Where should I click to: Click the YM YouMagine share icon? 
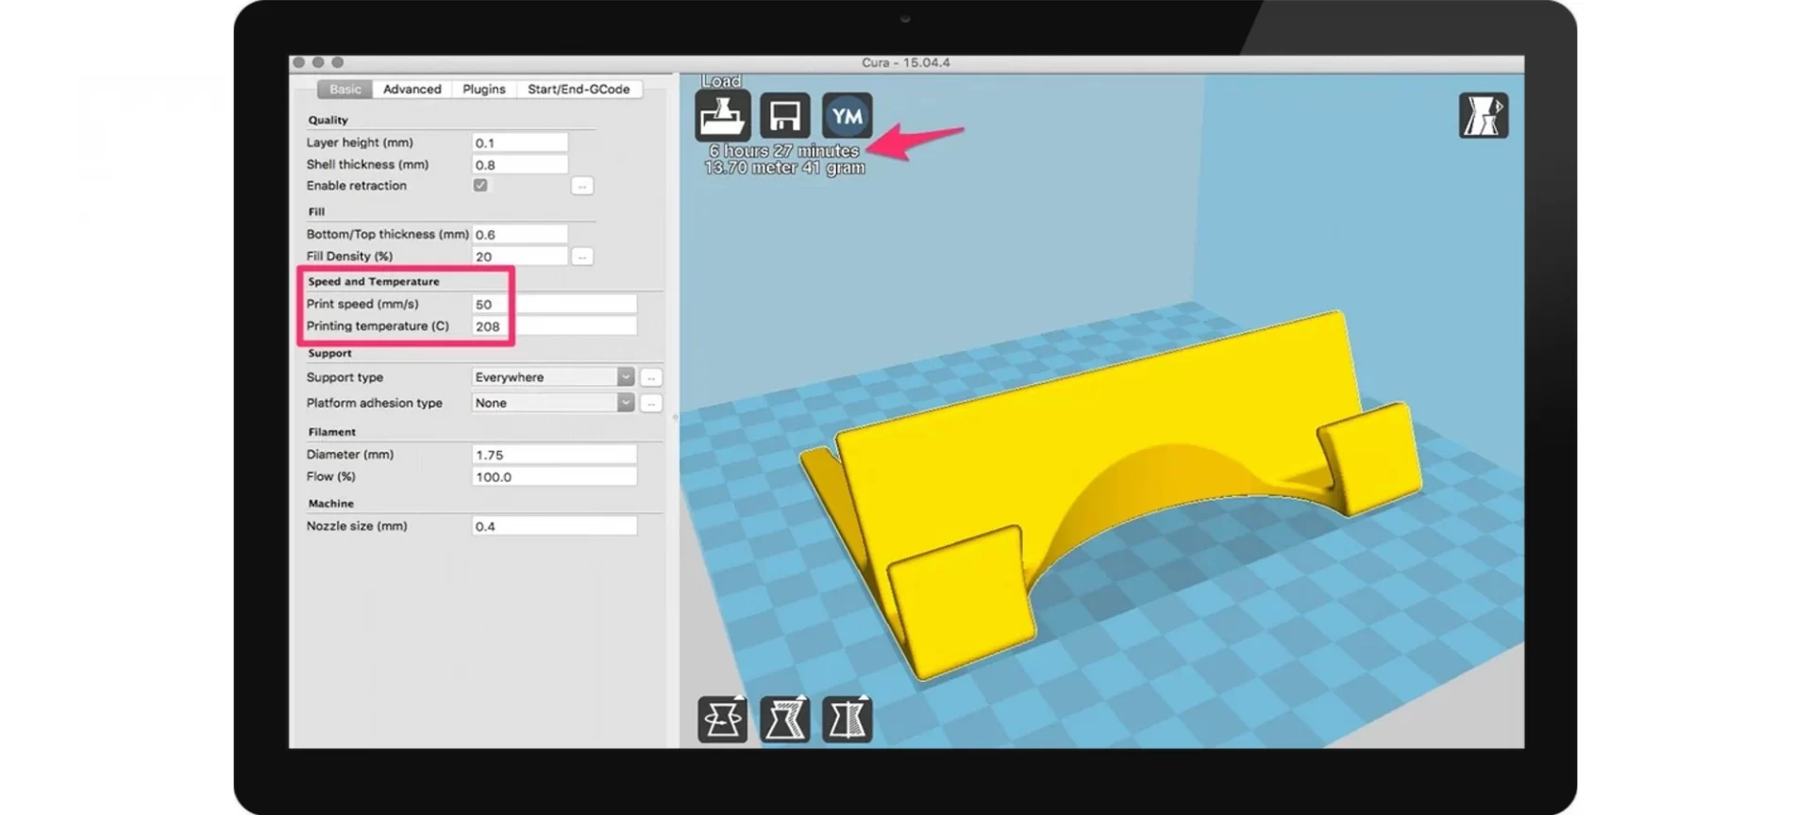(847, 116)
